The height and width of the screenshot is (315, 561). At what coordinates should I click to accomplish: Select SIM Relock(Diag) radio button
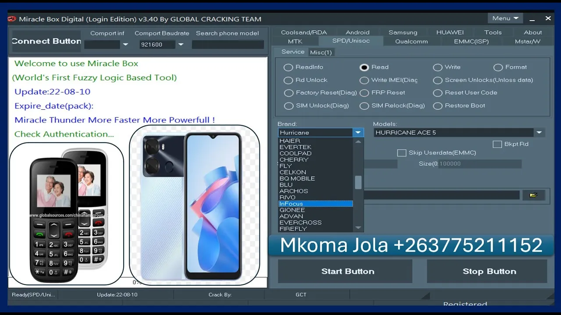(x=364, y=106)
